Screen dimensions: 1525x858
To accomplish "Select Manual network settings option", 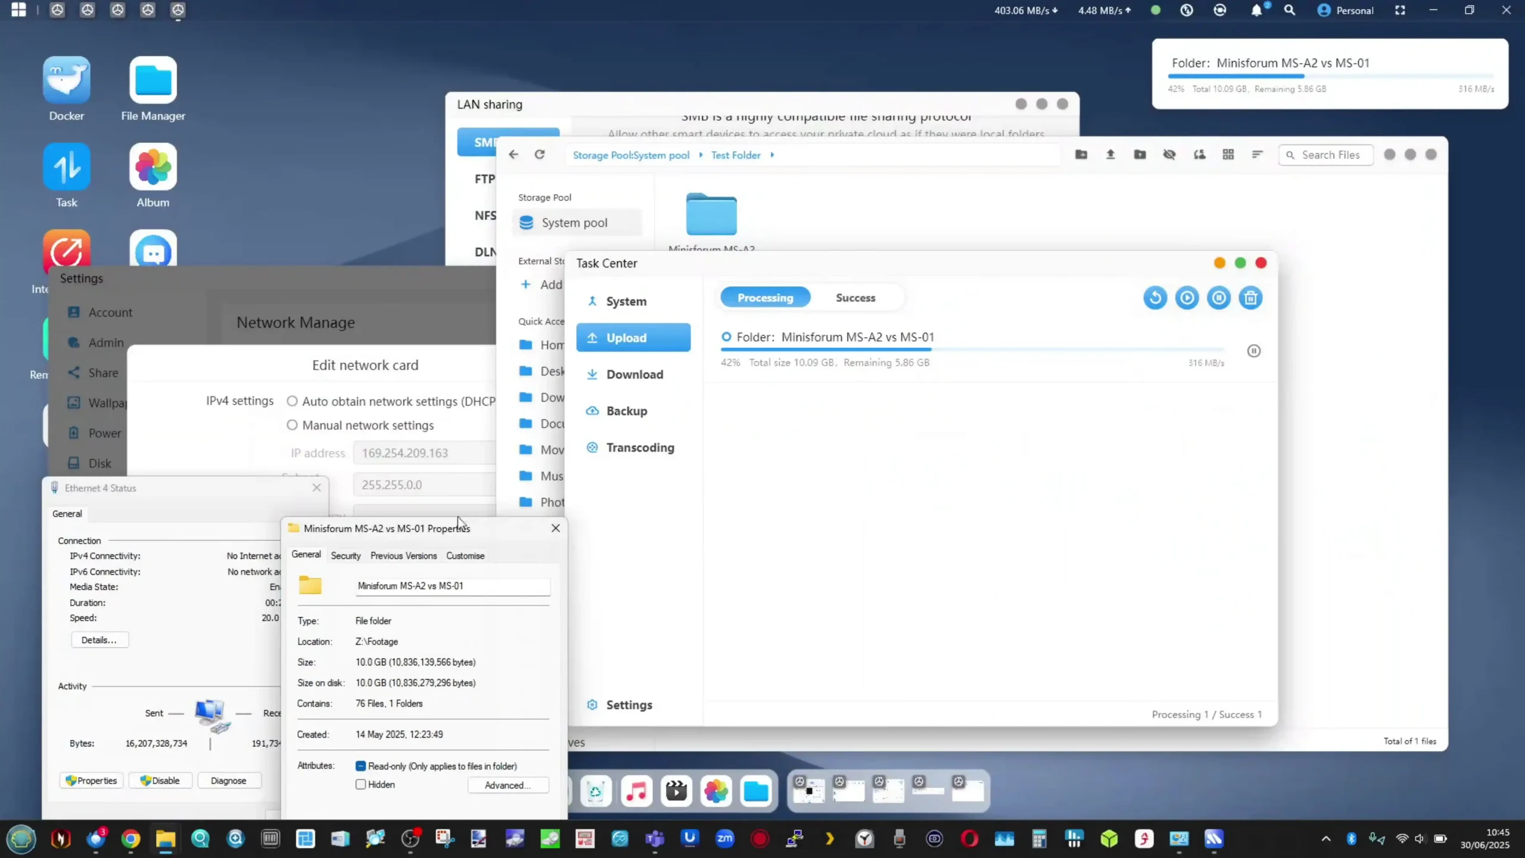I will click(292, 425).
